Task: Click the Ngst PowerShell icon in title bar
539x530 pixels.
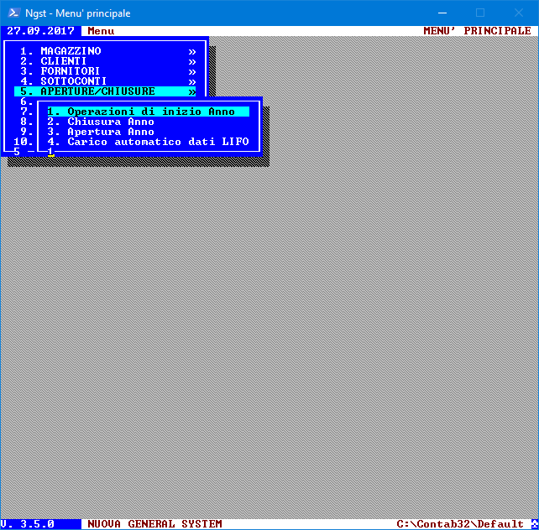Action: click(12, 13)
